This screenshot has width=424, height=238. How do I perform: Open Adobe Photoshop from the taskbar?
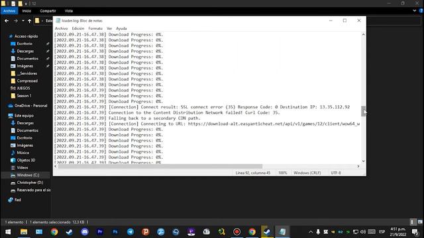click(x=115, y=232)
